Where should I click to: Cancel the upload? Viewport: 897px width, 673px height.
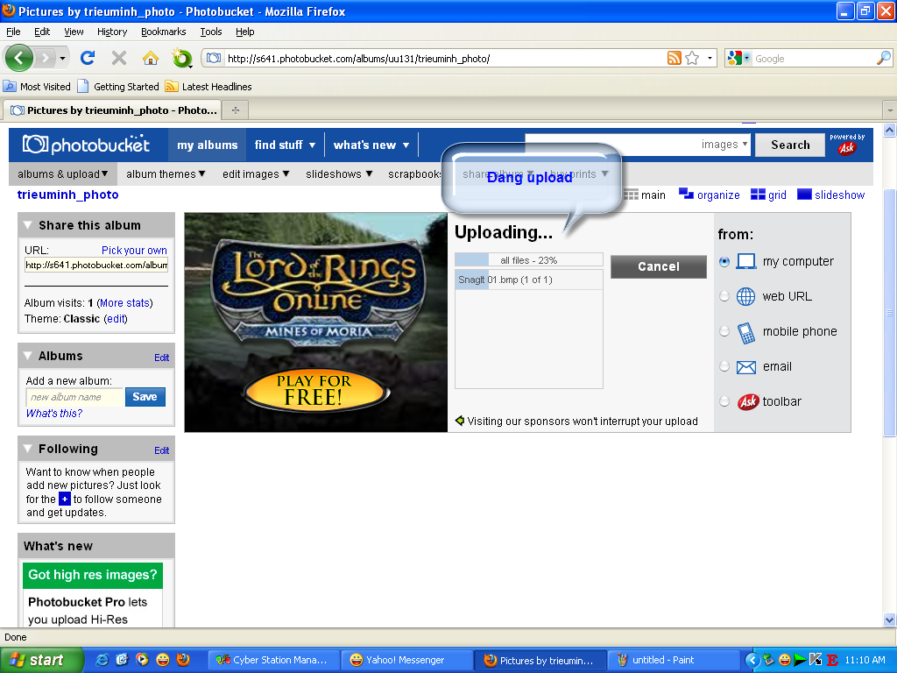[x=659, y=266]
